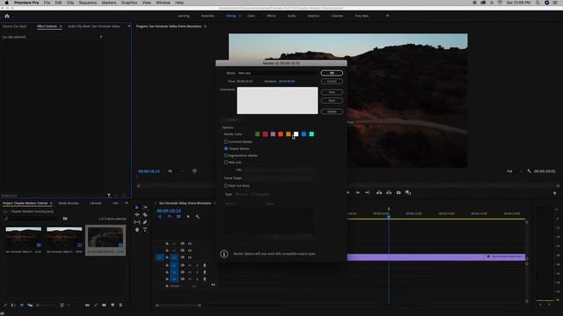This screenshot has height=316, width=563.
Task: Select the Web Link radio button
Action: tap(226, 162)
